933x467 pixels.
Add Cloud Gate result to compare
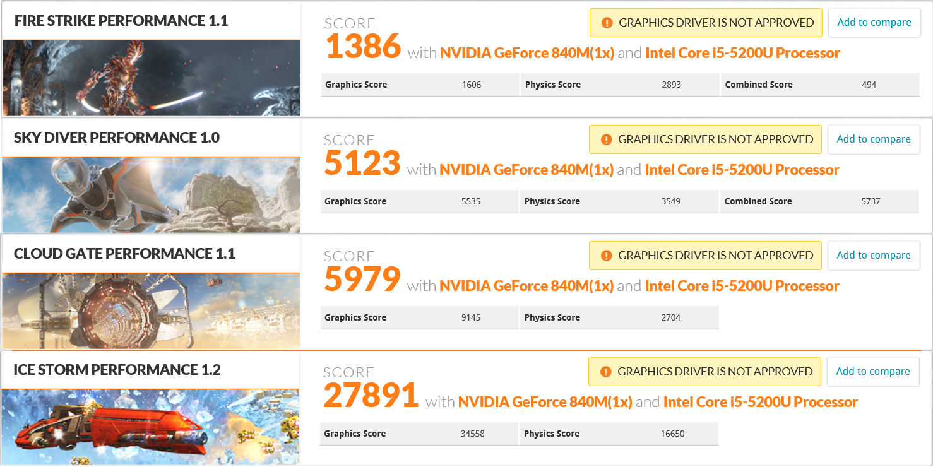874,256
